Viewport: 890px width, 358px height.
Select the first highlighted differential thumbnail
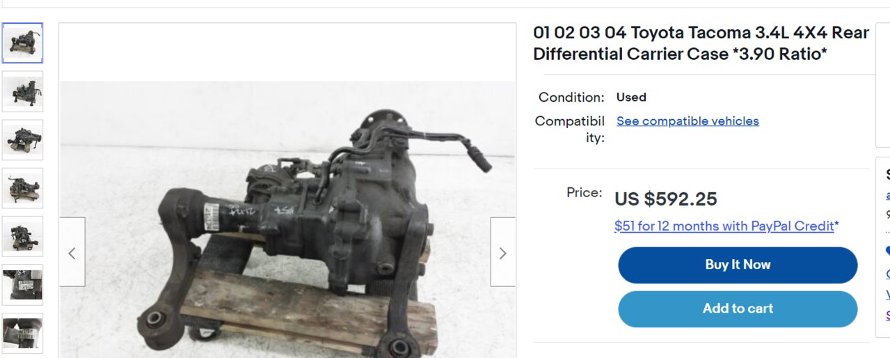click(x=22, y=43)
